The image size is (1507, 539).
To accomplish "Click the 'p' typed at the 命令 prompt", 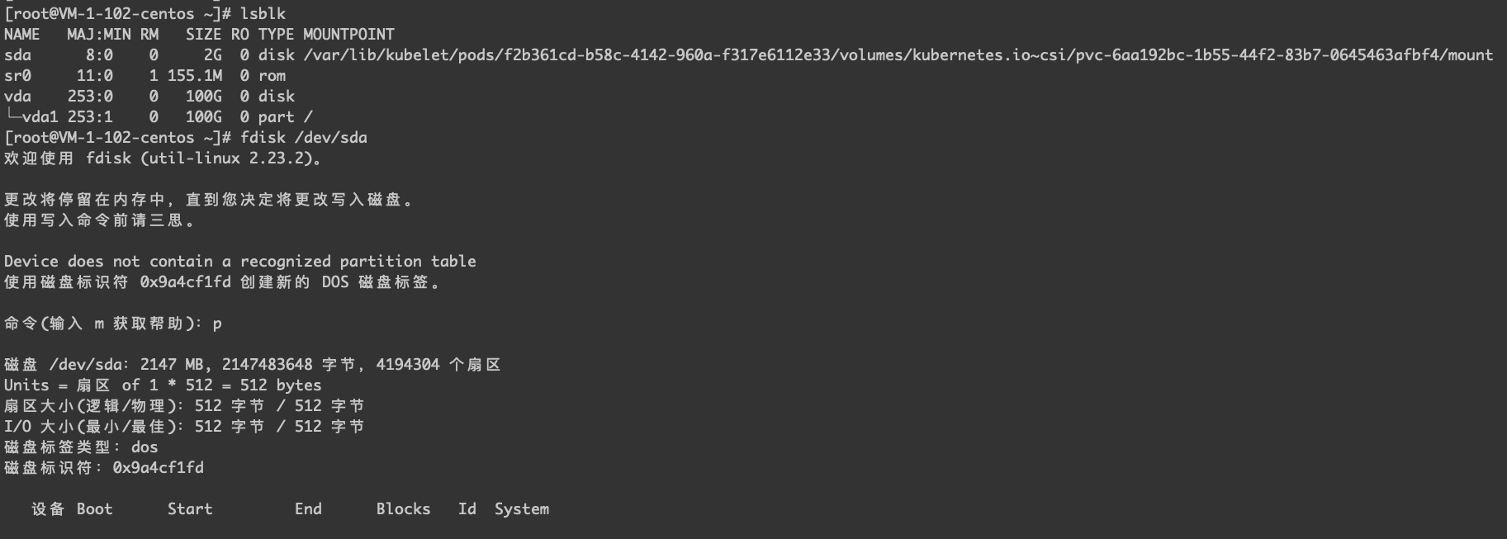I will click(x=217, y=324).
